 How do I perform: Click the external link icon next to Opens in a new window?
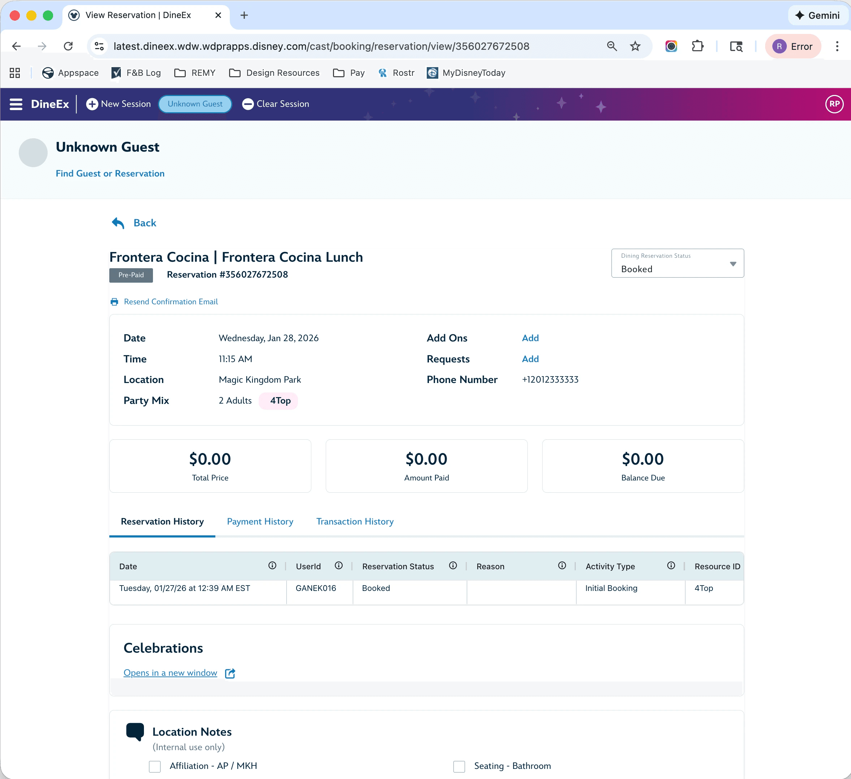230,673
